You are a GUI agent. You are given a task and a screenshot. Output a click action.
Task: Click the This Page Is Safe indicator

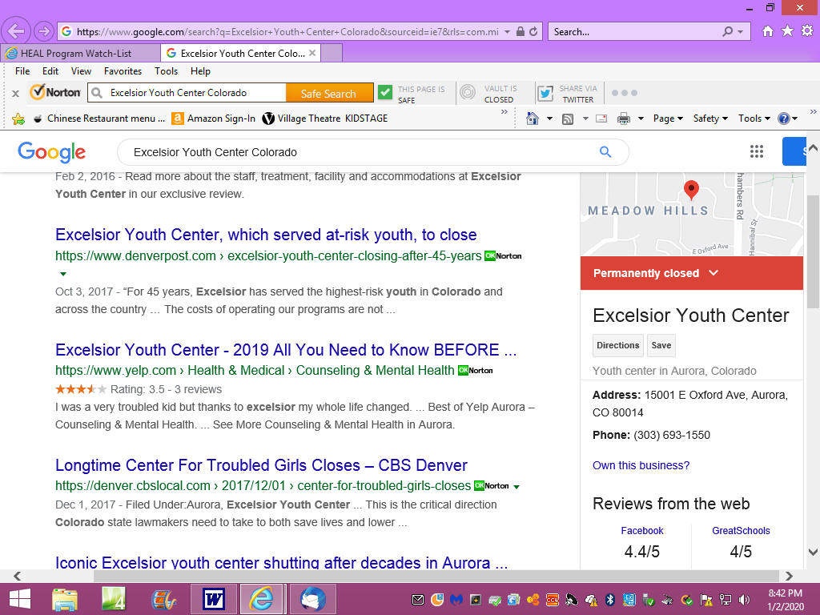point(412,94)
